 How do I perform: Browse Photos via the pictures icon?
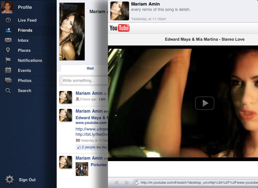click(x=8, y=80)
